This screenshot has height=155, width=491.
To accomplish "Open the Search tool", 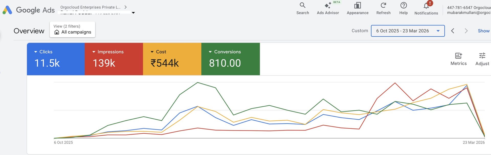I will tap(303, 8).
